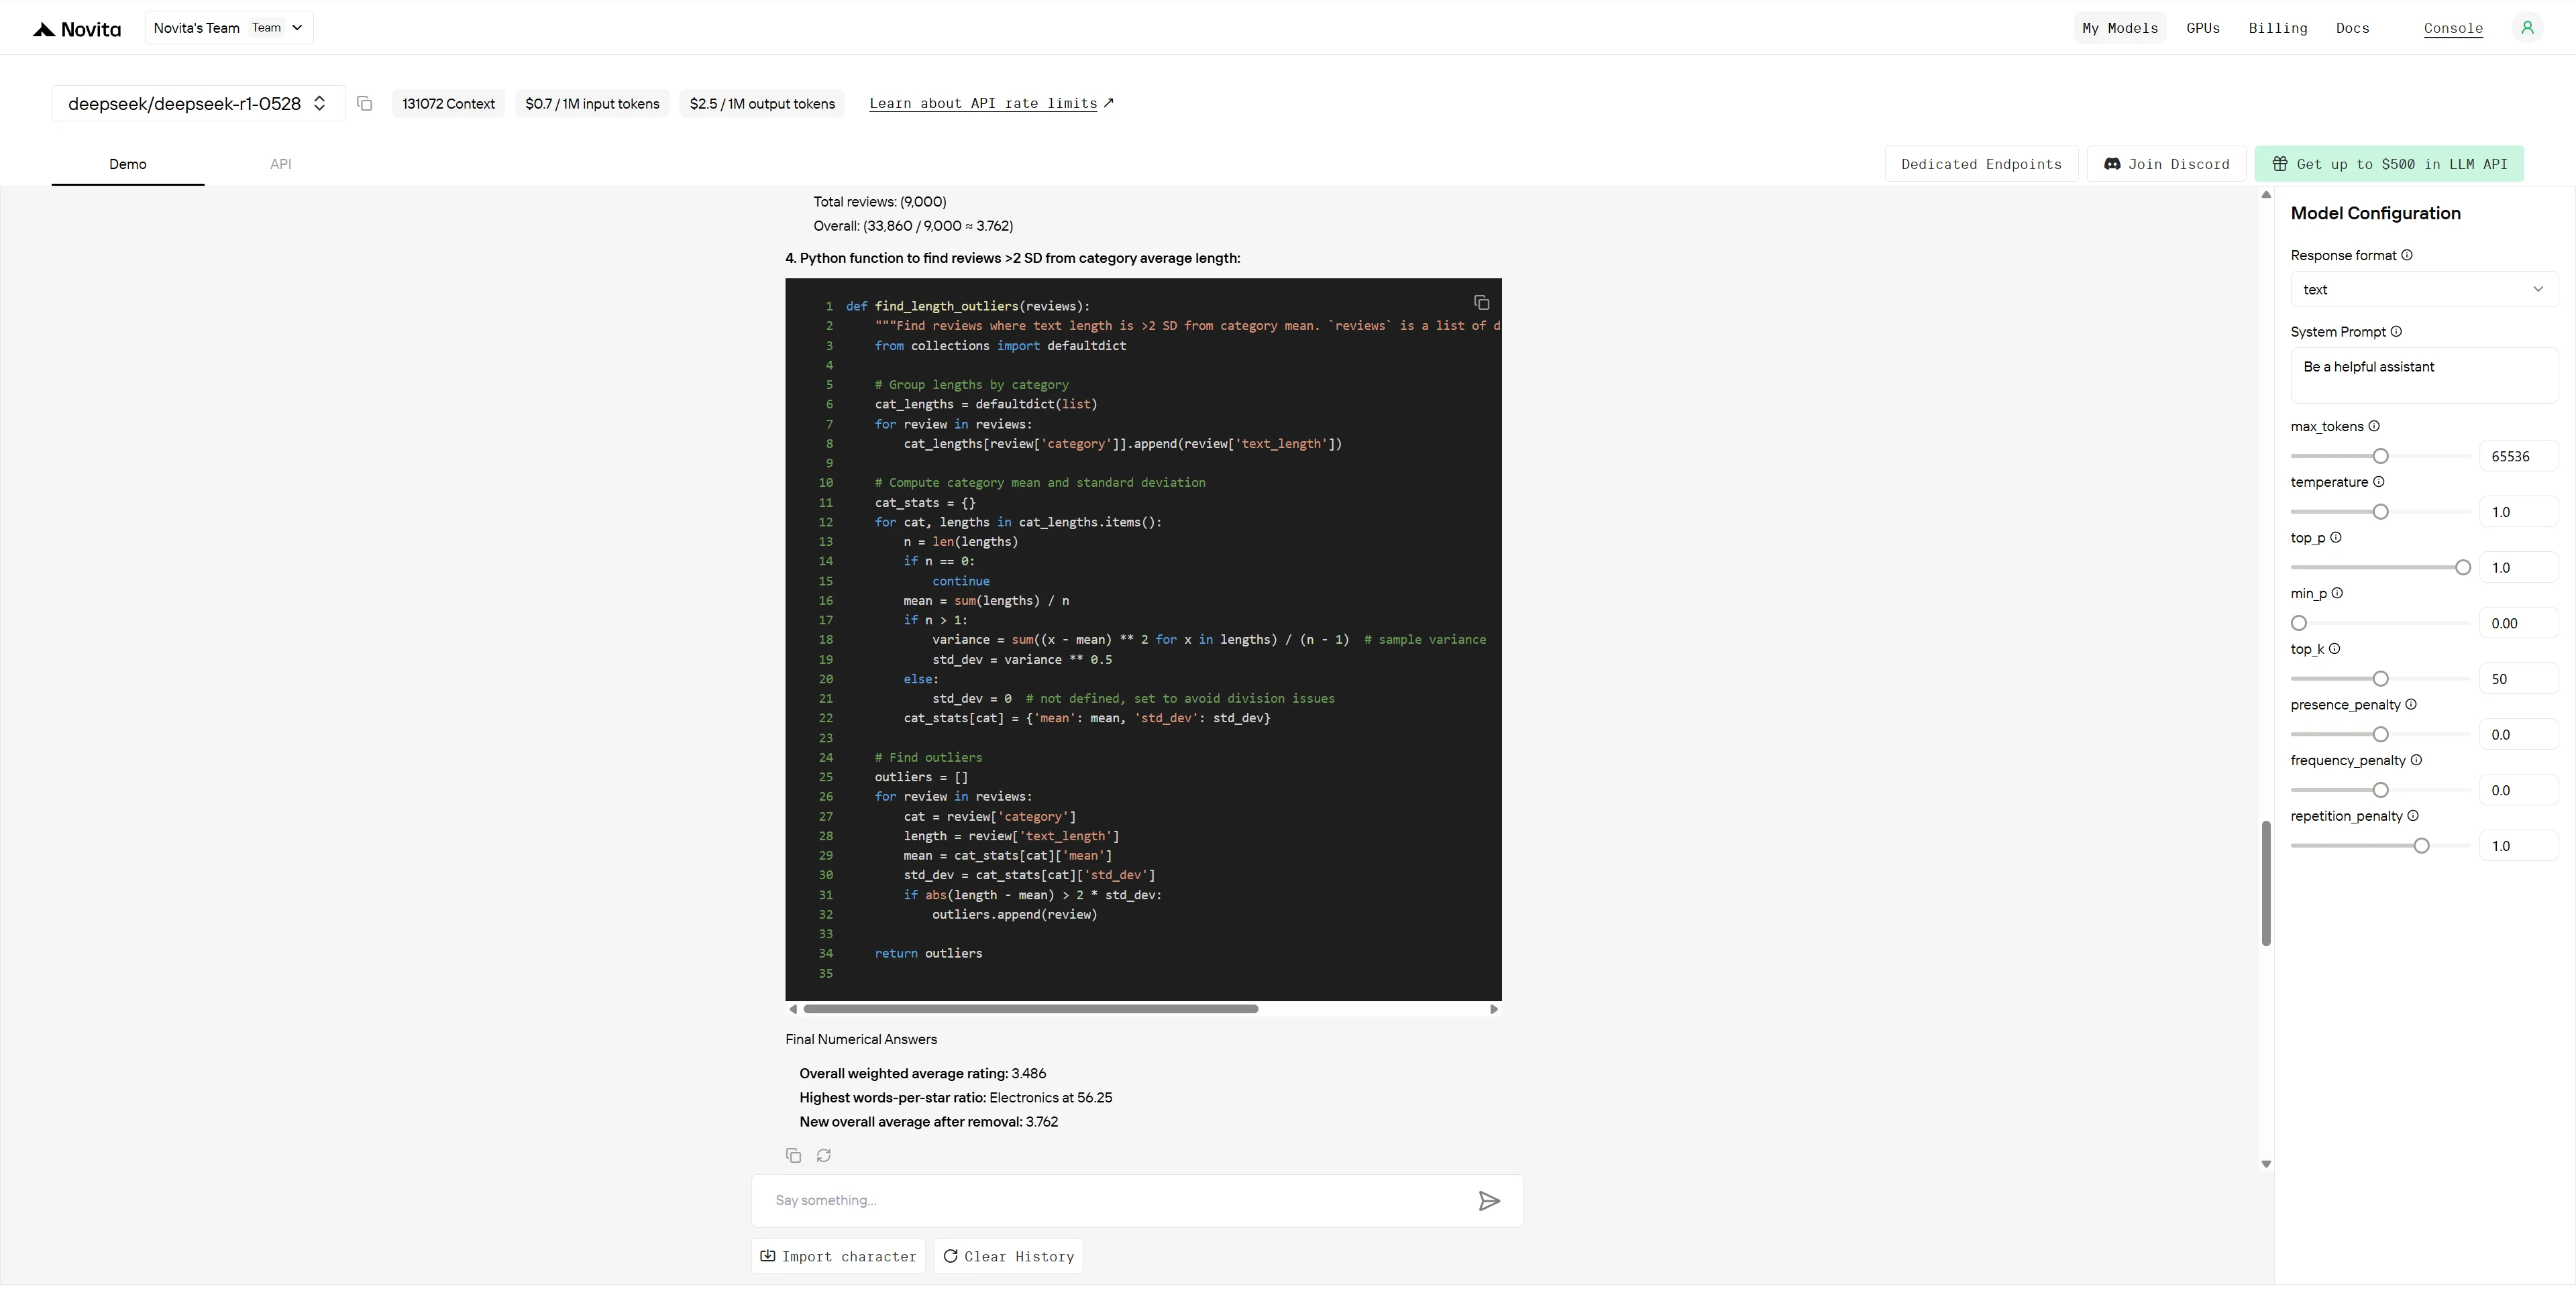Open My Models menu

(x=2120, y=28)
